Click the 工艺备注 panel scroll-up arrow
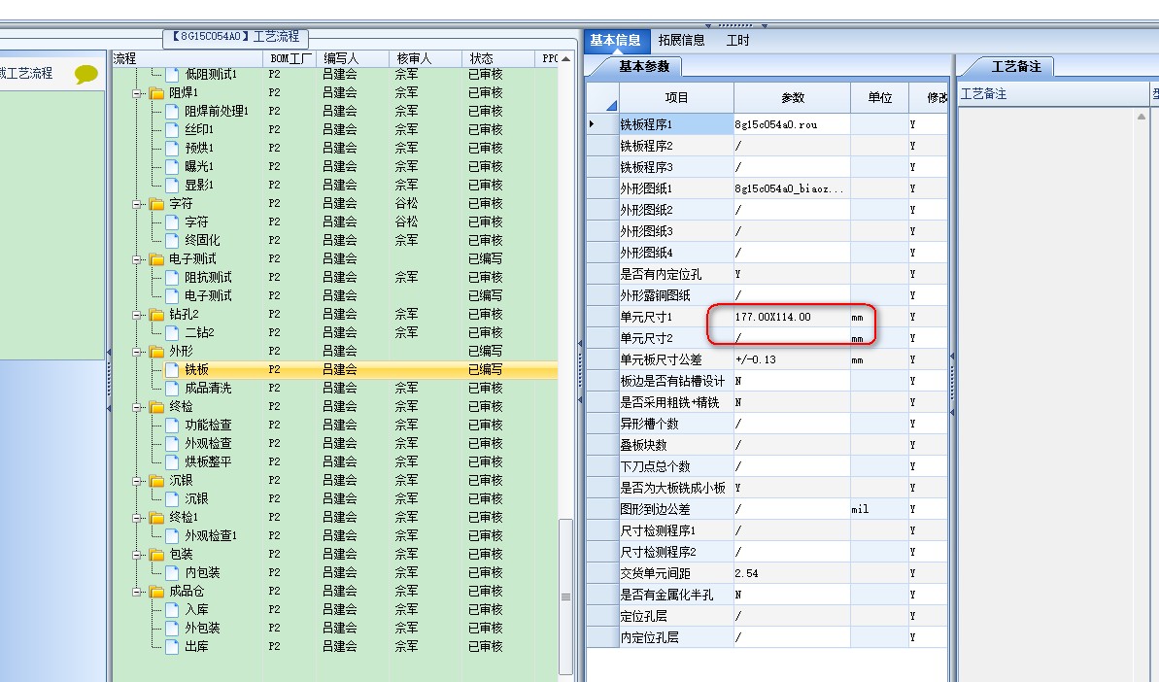This screenshot has width=1159, height=682. pyautogui.click(x=1142, y=116)
